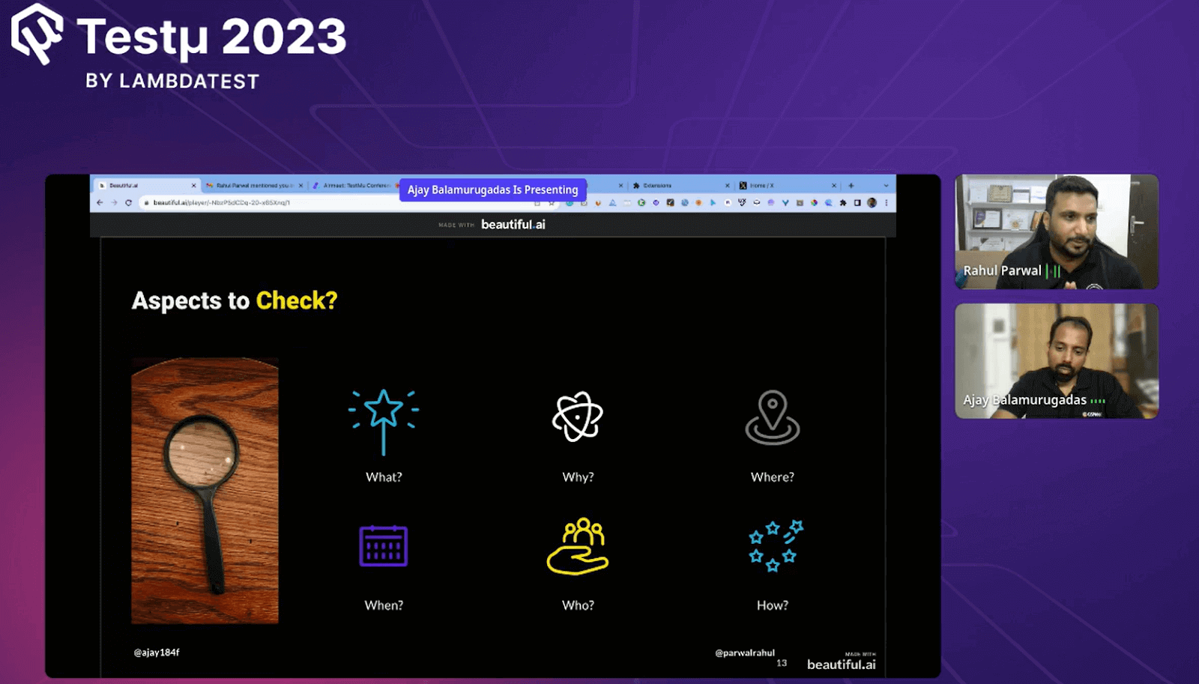Click the 'What?' label
The width and height of the screenshot is (1199, 684).
[x=384, y=477]
